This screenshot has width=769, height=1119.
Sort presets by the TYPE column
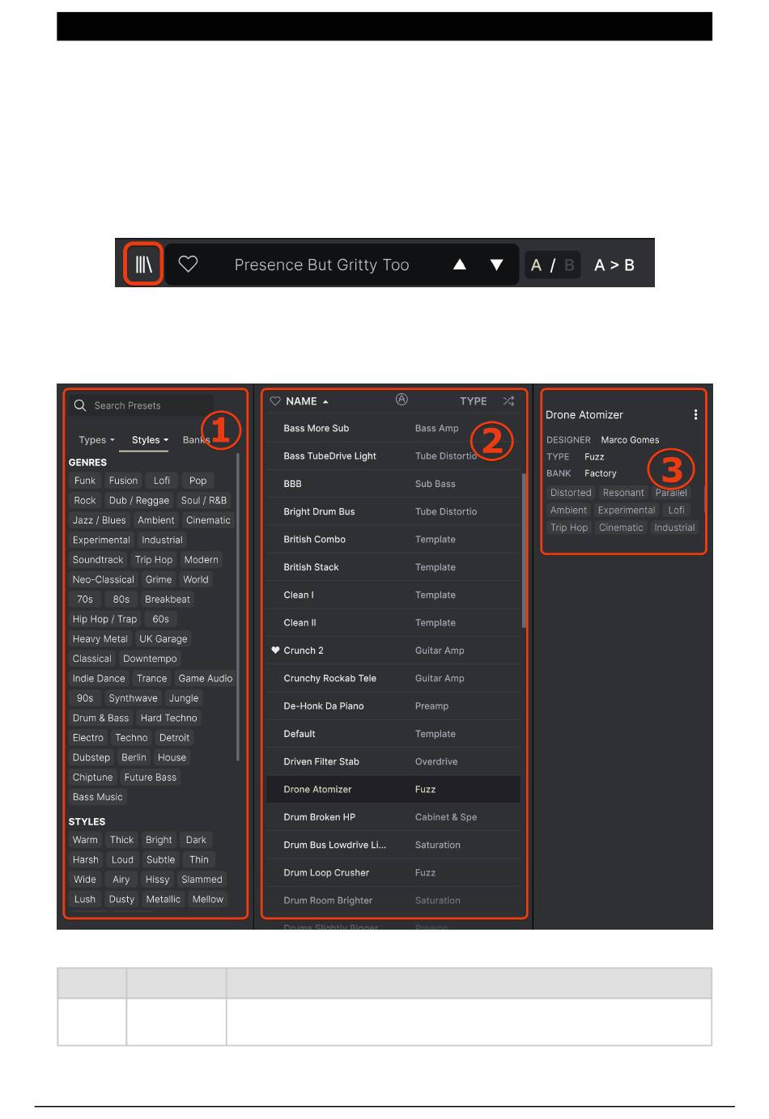pos(473,401)
